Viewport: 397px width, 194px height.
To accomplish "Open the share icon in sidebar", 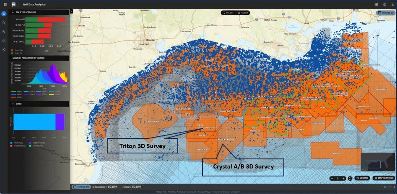I will click(x=4, y=50).
